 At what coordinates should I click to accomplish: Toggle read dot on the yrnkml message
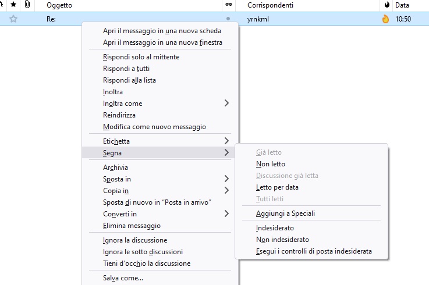point(228,19)
